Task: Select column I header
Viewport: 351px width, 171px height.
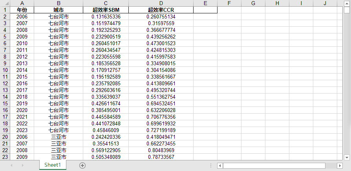Action: pyautogui.click(x=301, y=3)
